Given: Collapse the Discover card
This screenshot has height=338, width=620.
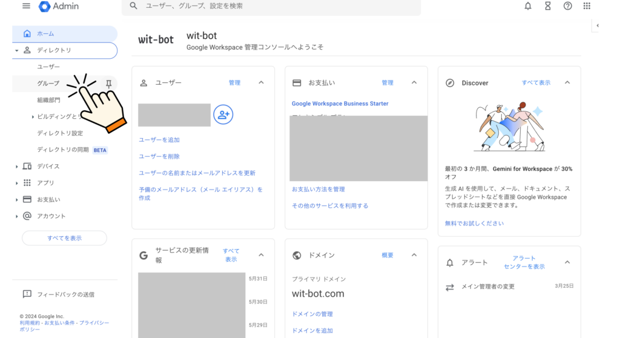Looking at the screenshot, I should coord(567,82).
